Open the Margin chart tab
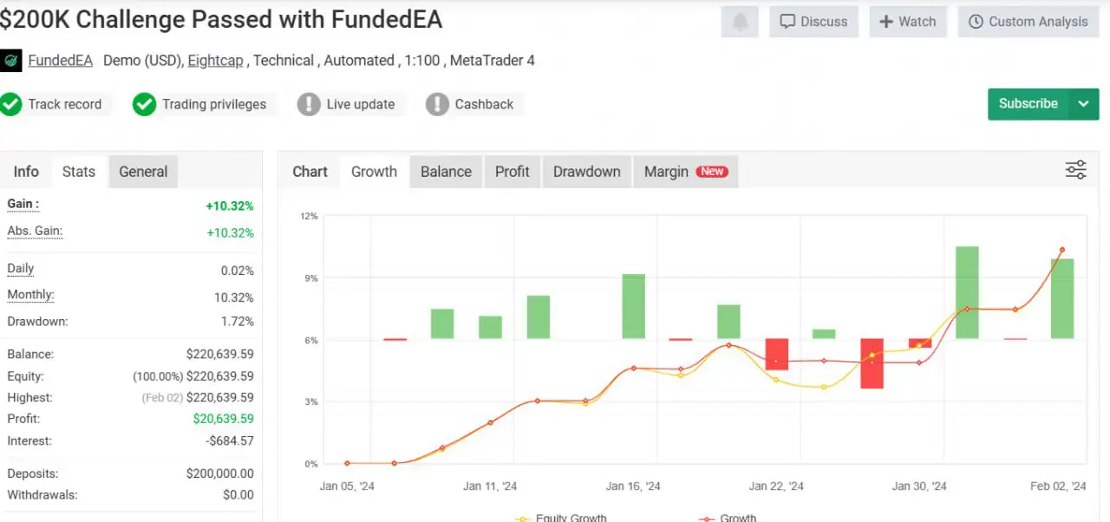 666,171
